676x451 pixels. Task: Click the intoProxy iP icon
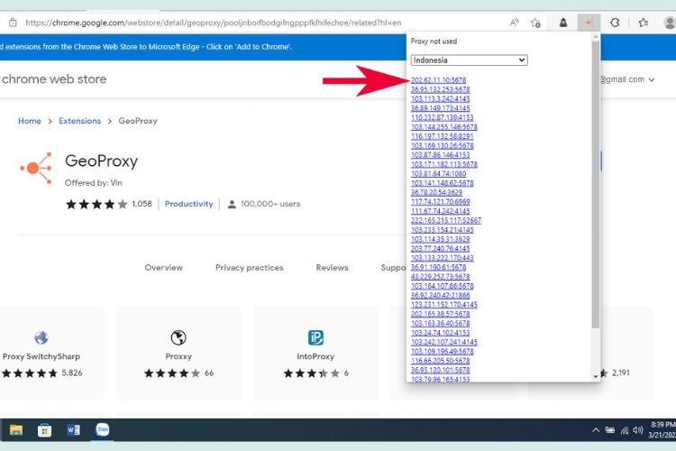coord(315,337)
